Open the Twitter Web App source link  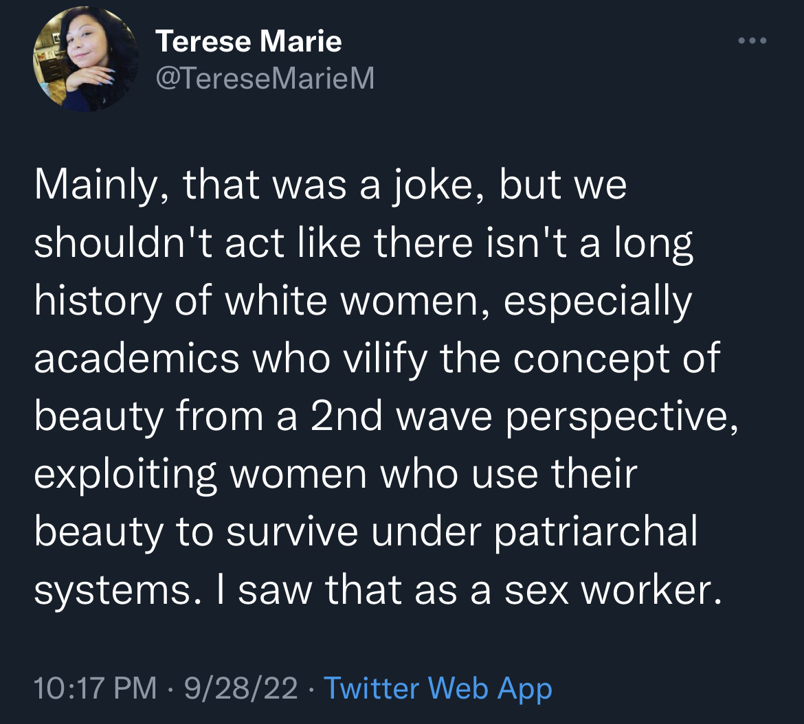[x=438, y=688]
